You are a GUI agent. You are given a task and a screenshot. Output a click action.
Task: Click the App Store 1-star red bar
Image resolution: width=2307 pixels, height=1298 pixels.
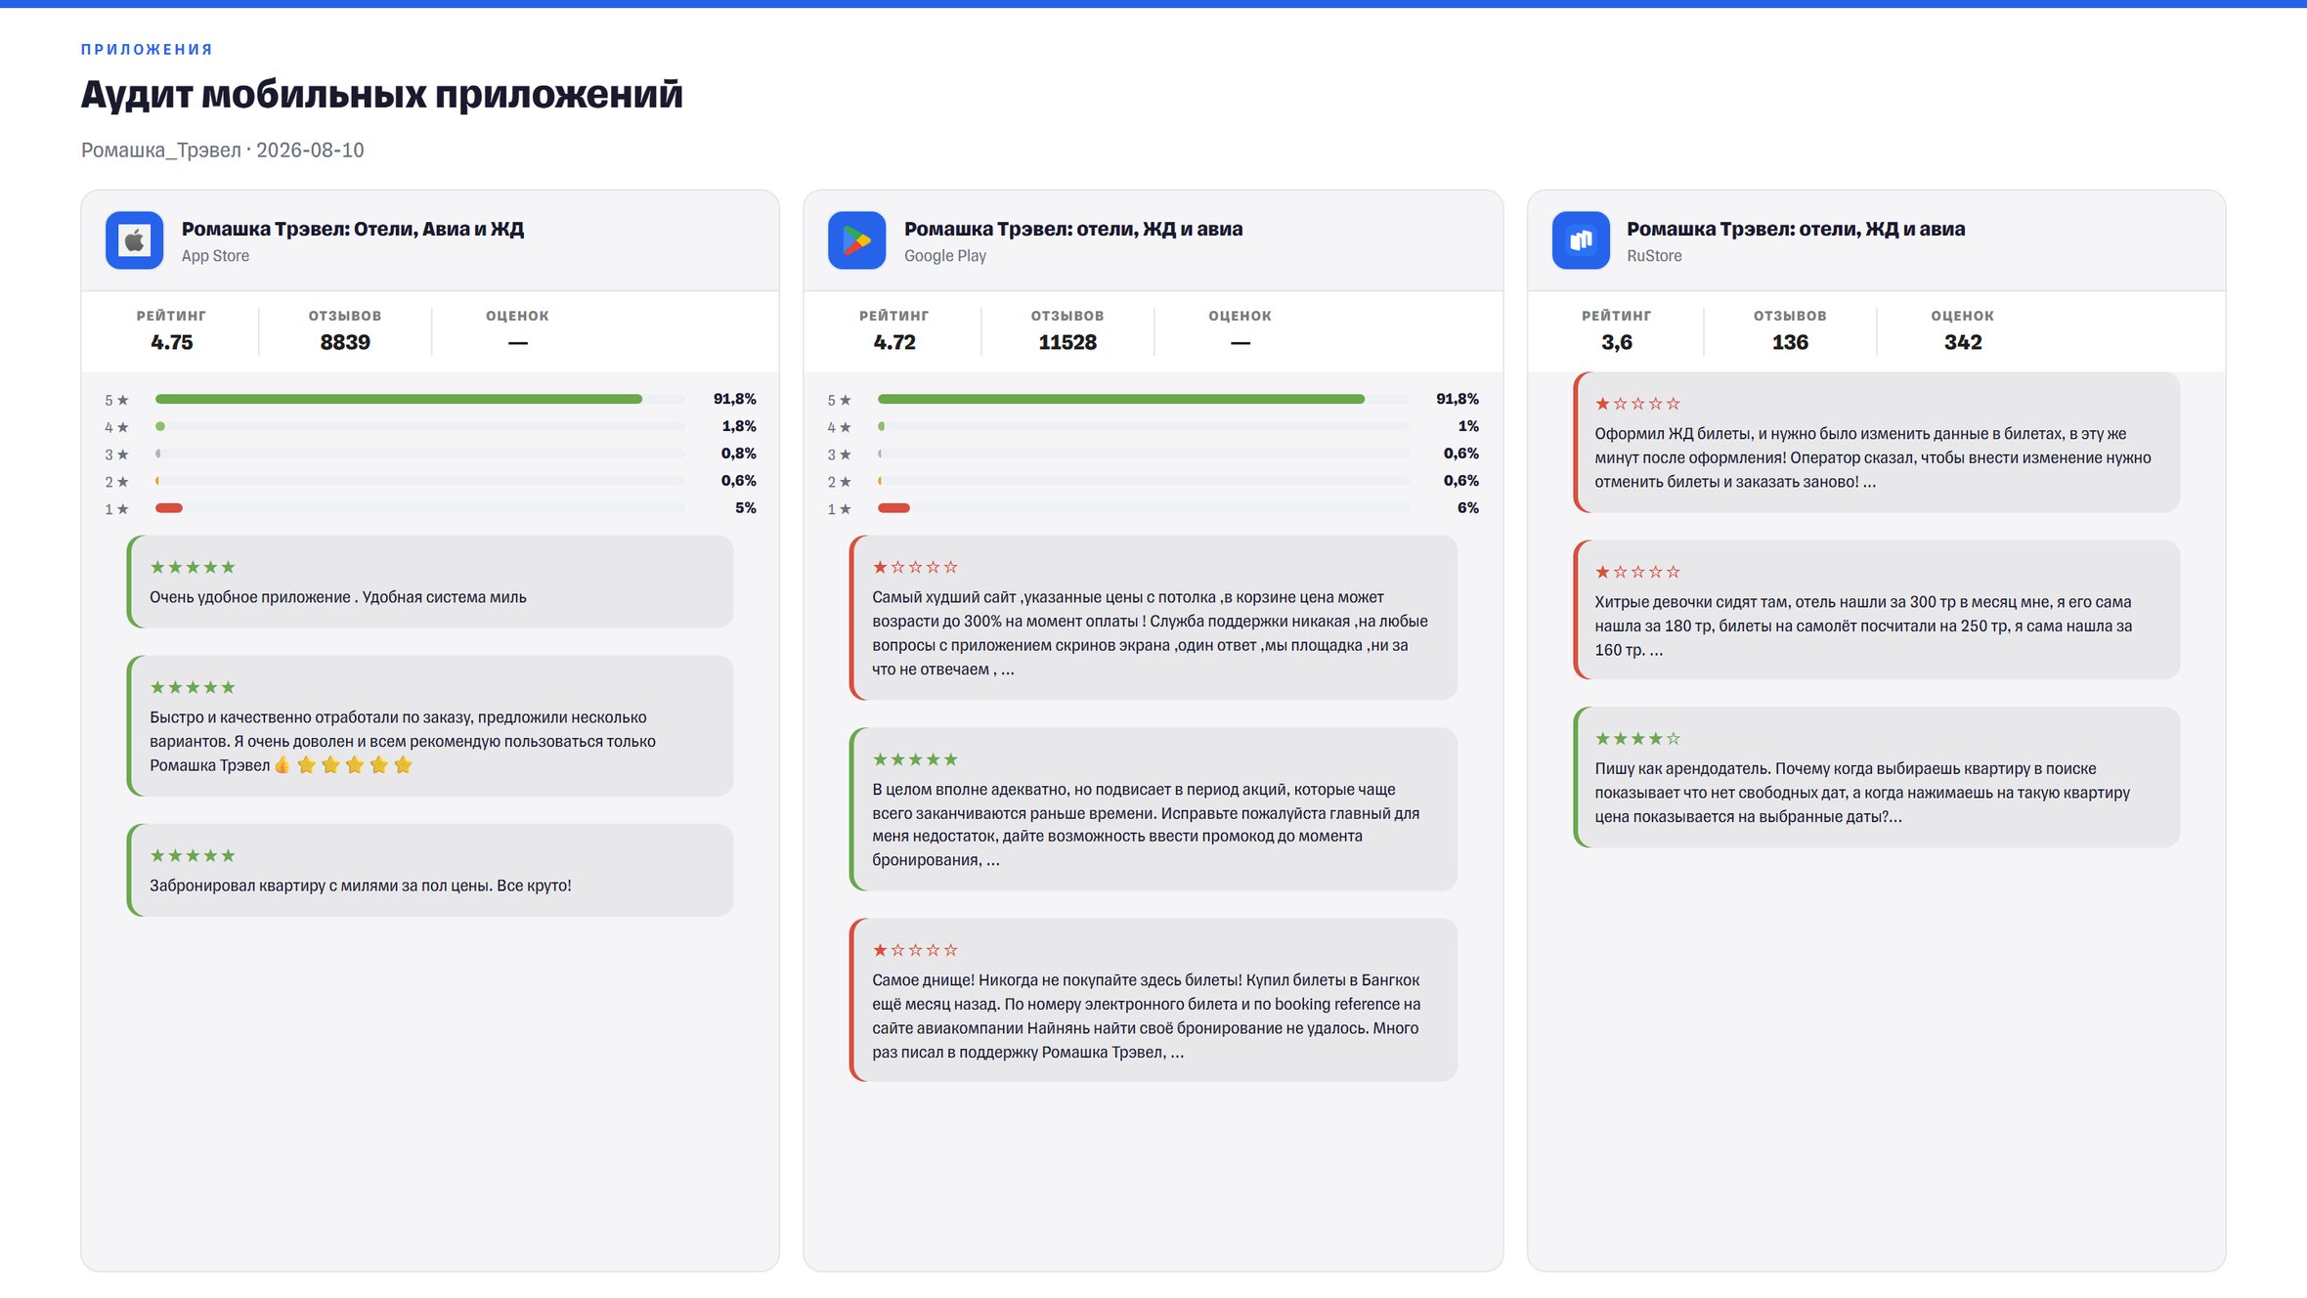[x=169, y=508]
